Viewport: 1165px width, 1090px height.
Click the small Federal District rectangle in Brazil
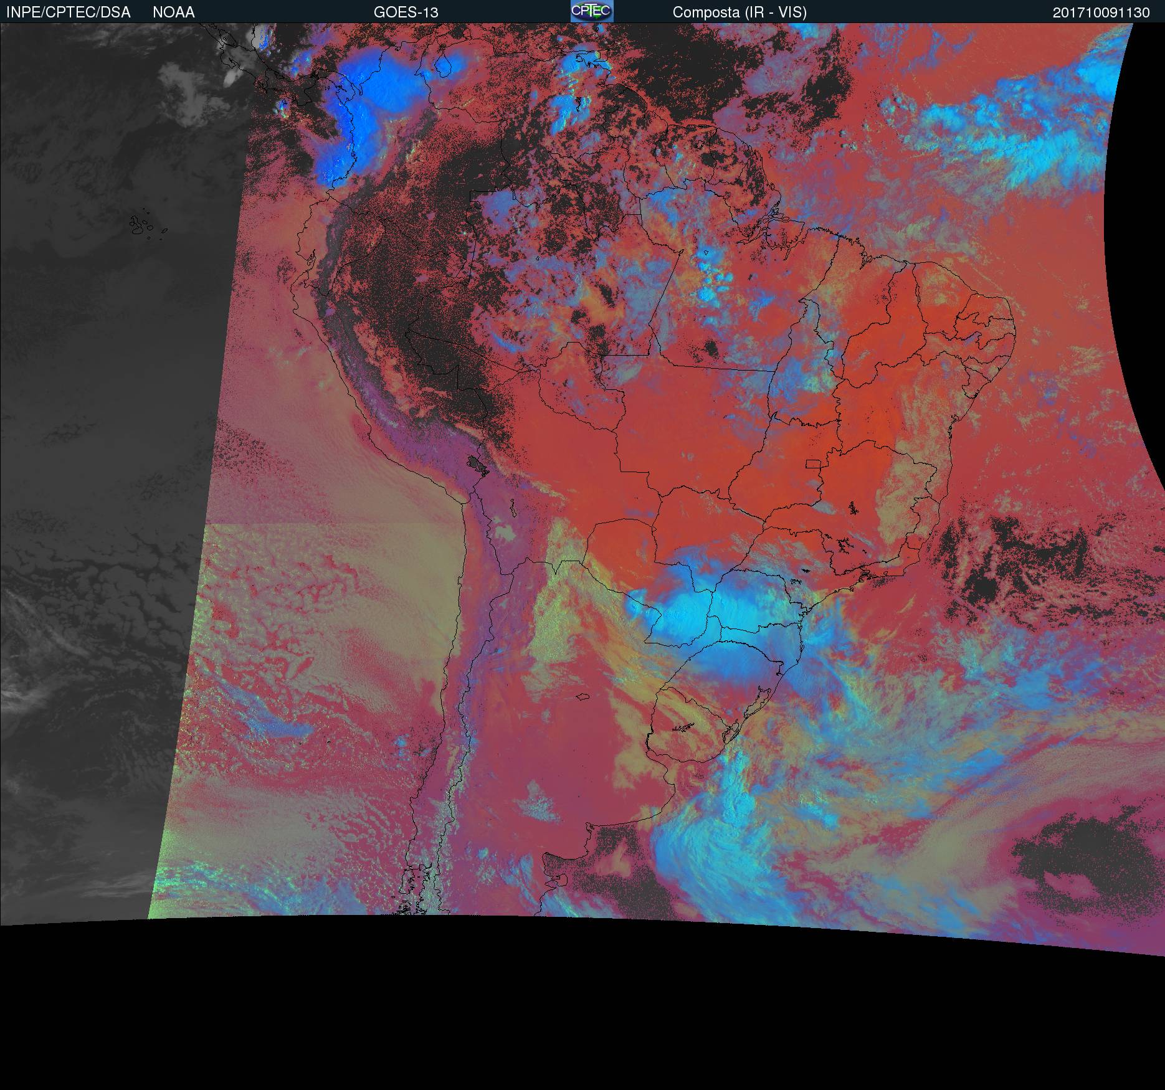click(814, 464)
